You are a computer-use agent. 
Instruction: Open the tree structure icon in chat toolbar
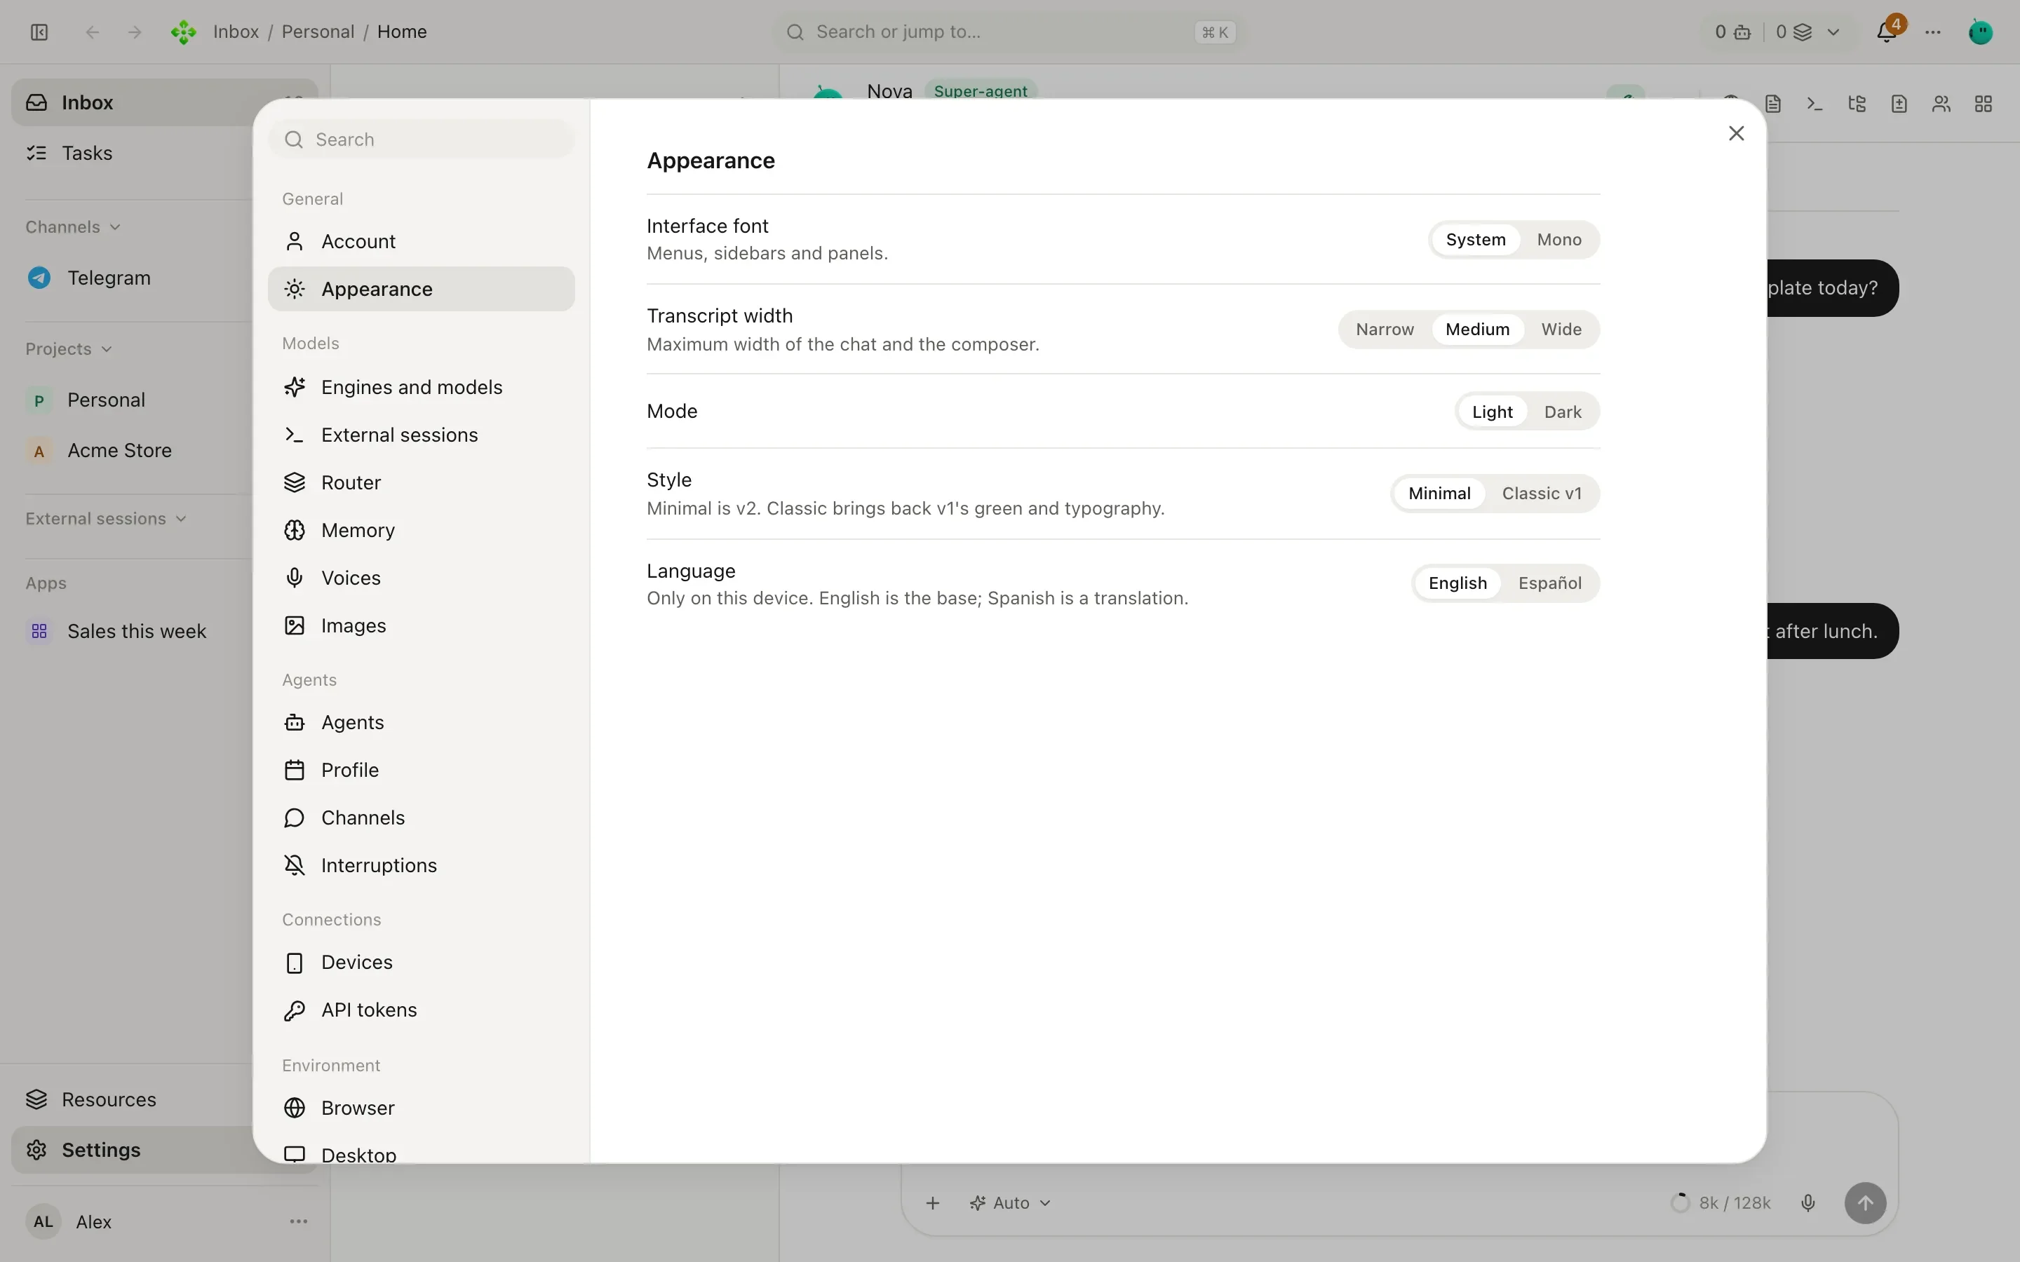(1857, 104)
